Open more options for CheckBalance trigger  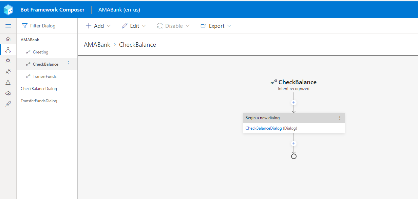click(x=68, y=64)
